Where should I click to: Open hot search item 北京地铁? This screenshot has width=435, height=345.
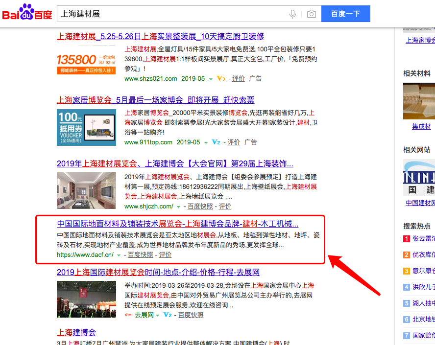click(424, 319)
